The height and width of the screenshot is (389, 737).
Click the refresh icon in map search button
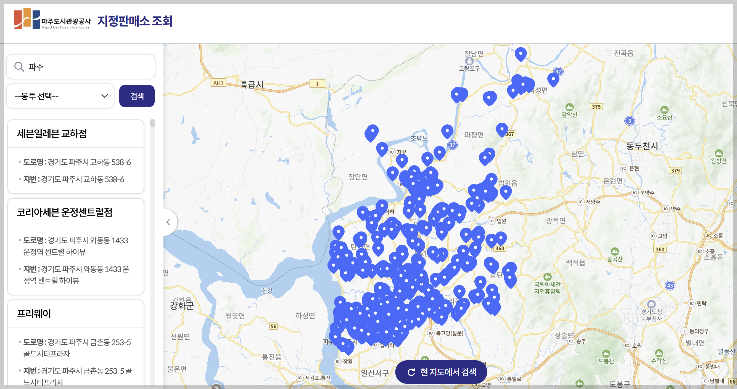[411, 372]
